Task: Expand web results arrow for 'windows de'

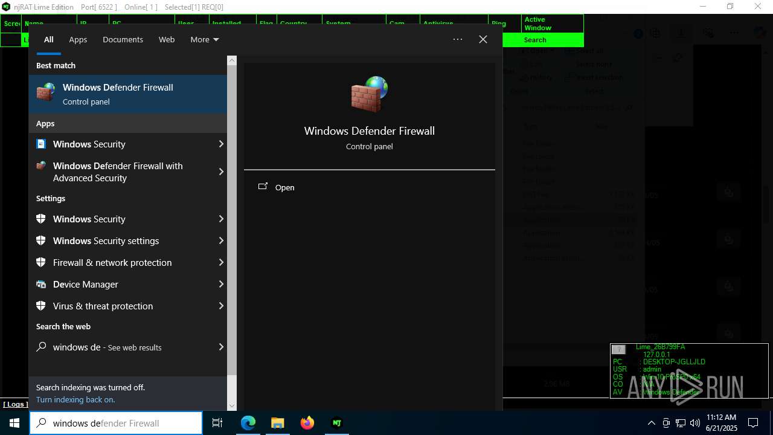Action: [221, 347]
